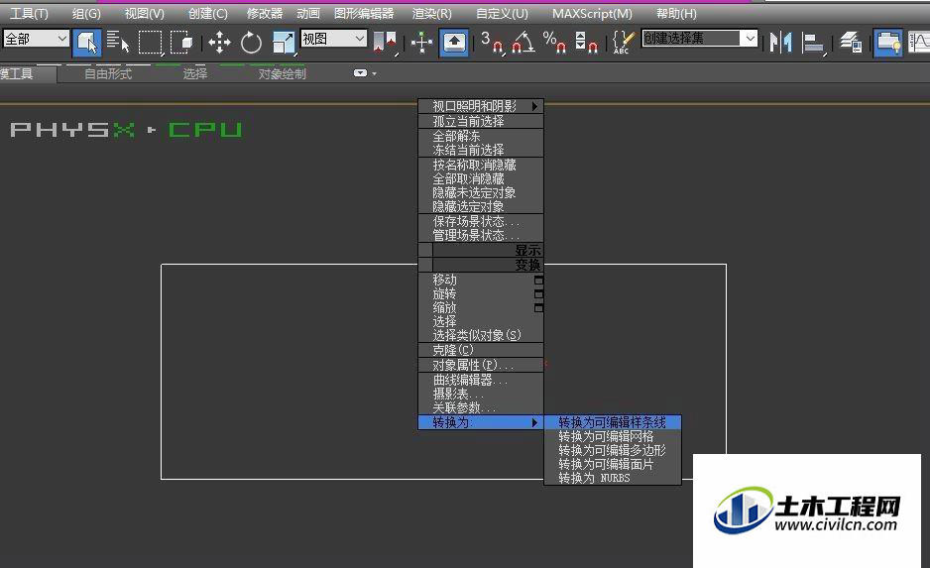Choose 全部解冻 in context menu
930x568 pixels.
pyautogui.click(x=481, y=136)
